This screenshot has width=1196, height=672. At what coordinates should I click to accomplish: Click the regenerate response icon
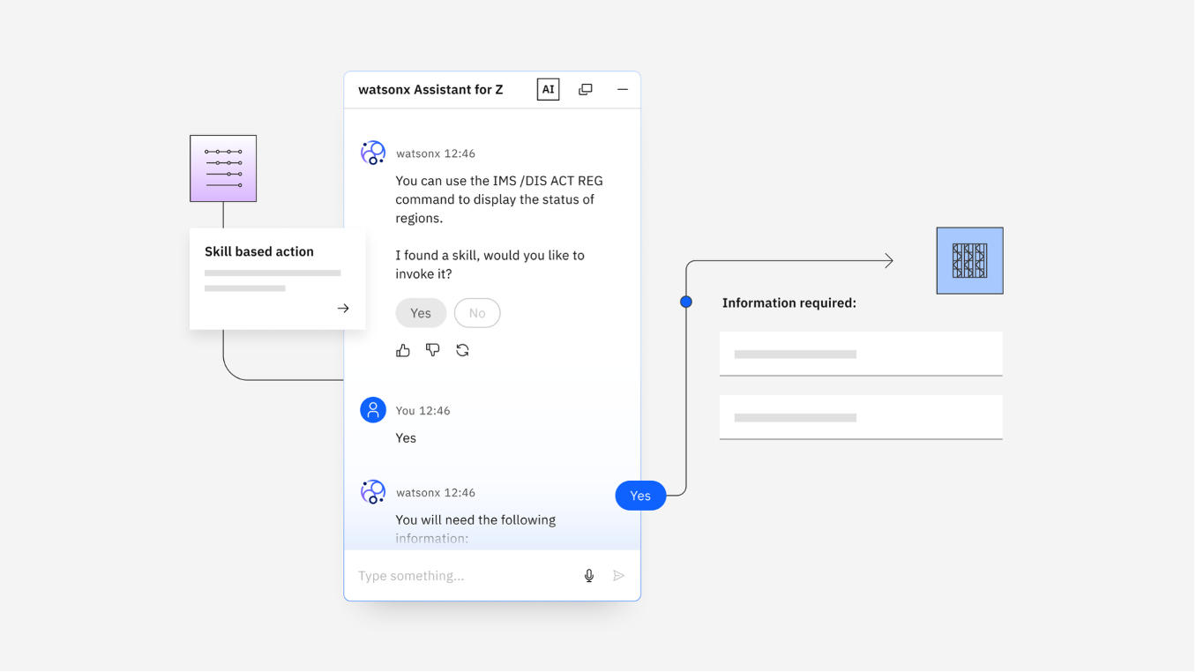[x=462, y=350]
